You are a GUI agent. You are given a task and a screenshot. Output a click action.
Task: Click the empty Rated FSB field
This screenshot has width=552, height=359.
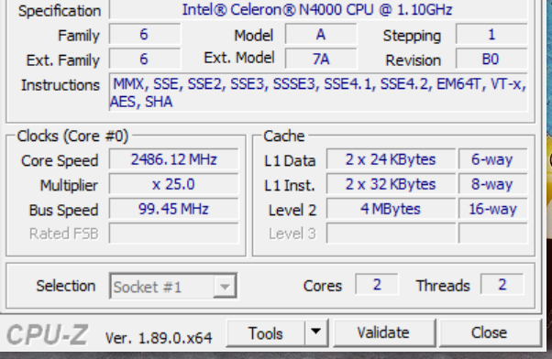point(173,234)
